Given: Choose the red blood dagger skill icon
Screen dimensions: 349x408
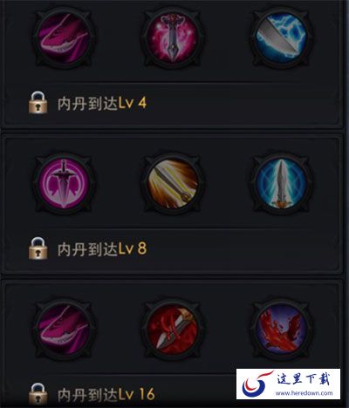Looking at the screenshot, I should click(x=173, y=330).
